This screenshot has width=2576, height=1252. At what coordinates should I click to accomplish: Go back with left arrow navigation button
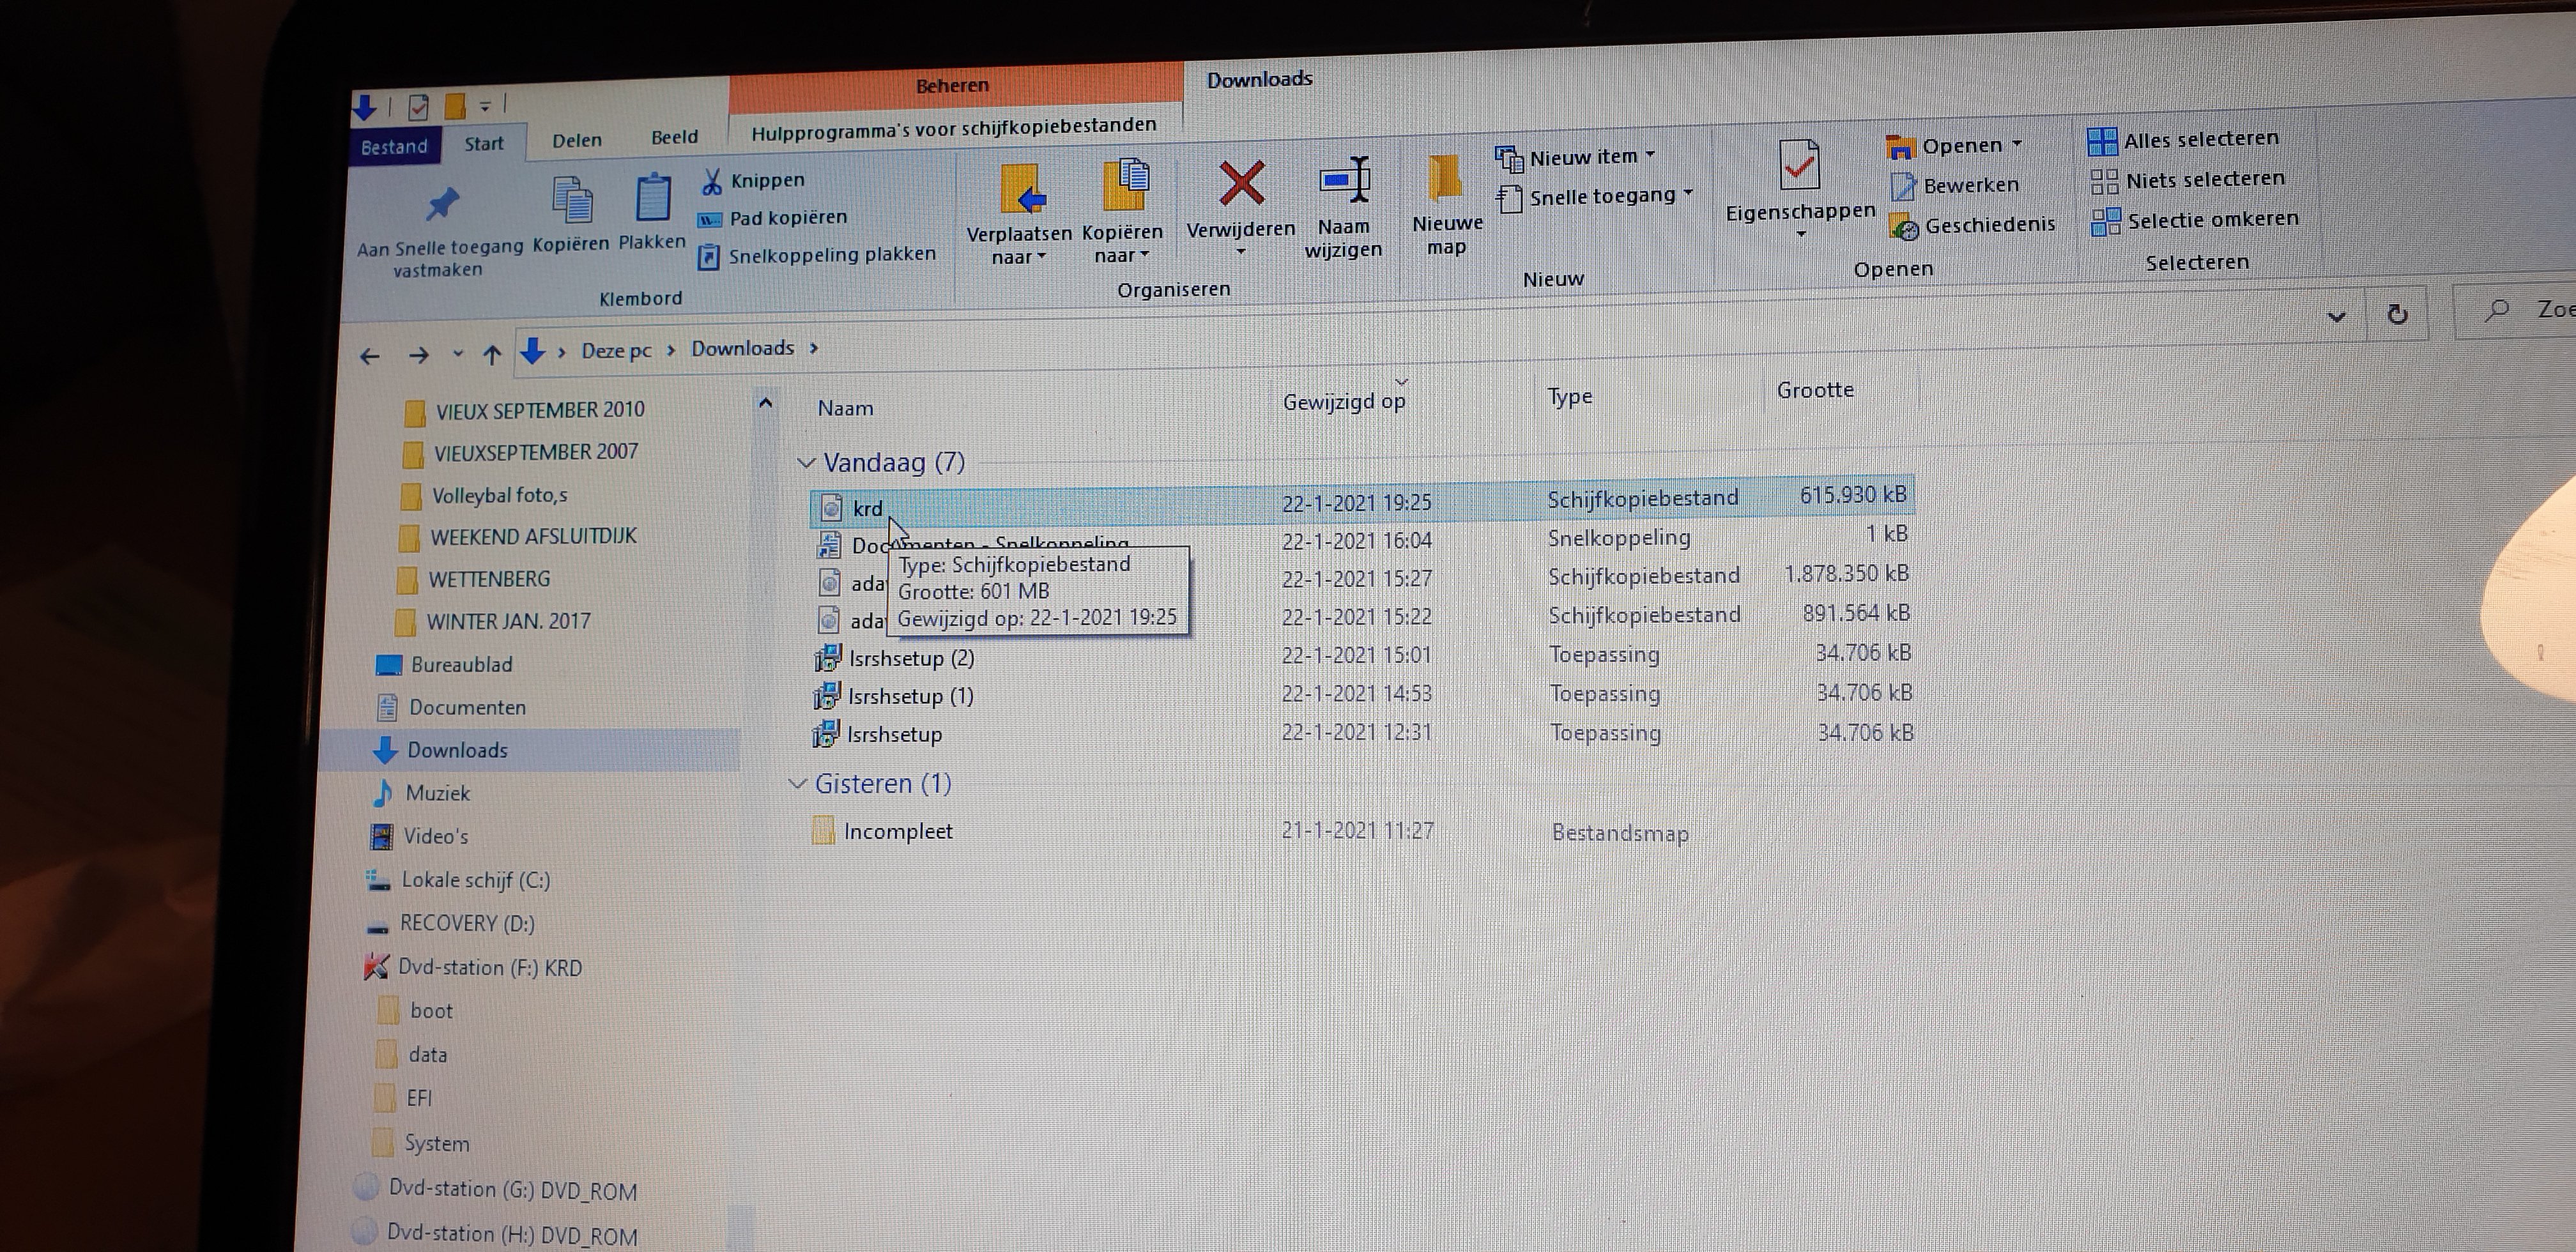point(370,356)
